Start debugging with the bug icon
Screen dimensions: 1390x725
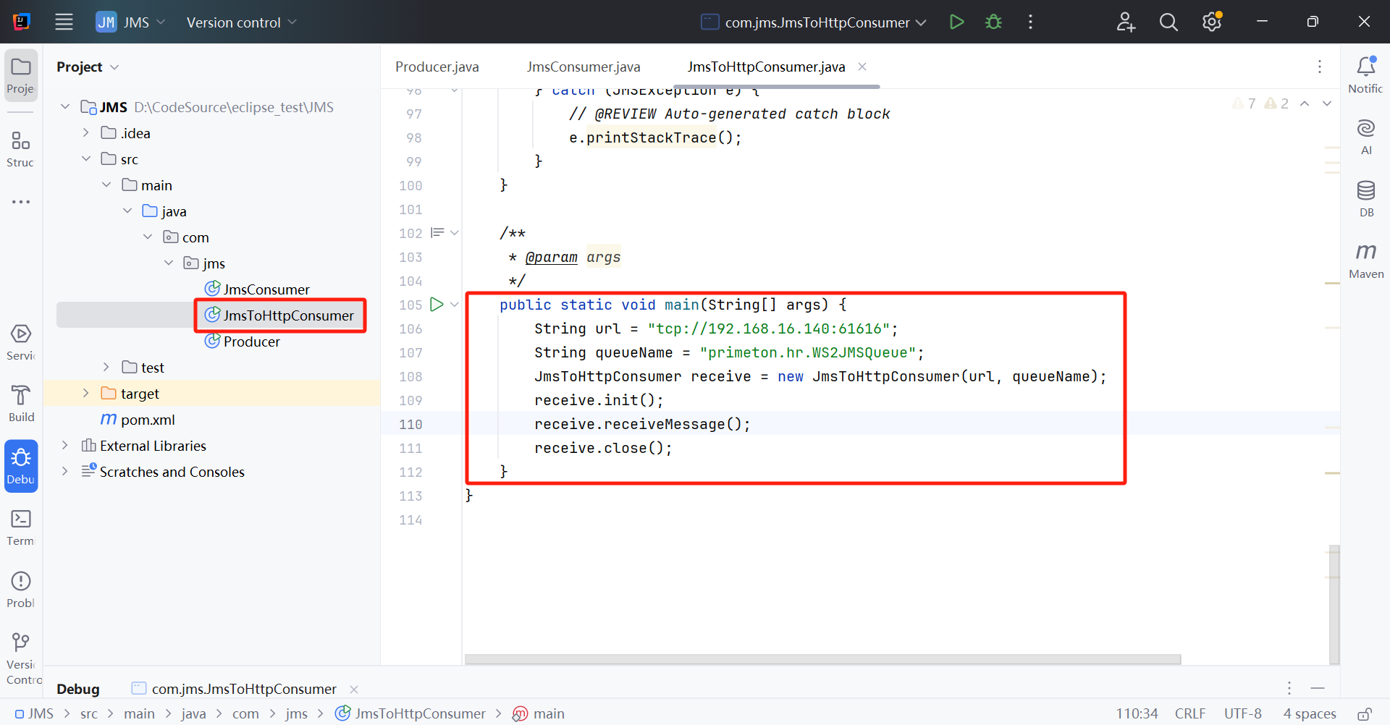[993, 22]
